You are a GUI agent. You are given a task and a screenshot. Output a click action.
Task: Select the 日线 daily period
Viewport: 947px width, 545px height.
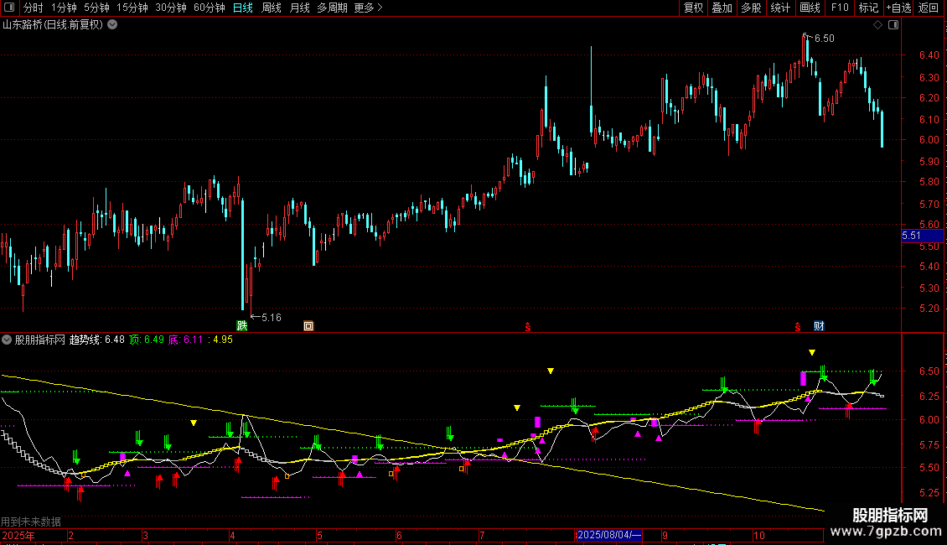click(x=243, y=8)
